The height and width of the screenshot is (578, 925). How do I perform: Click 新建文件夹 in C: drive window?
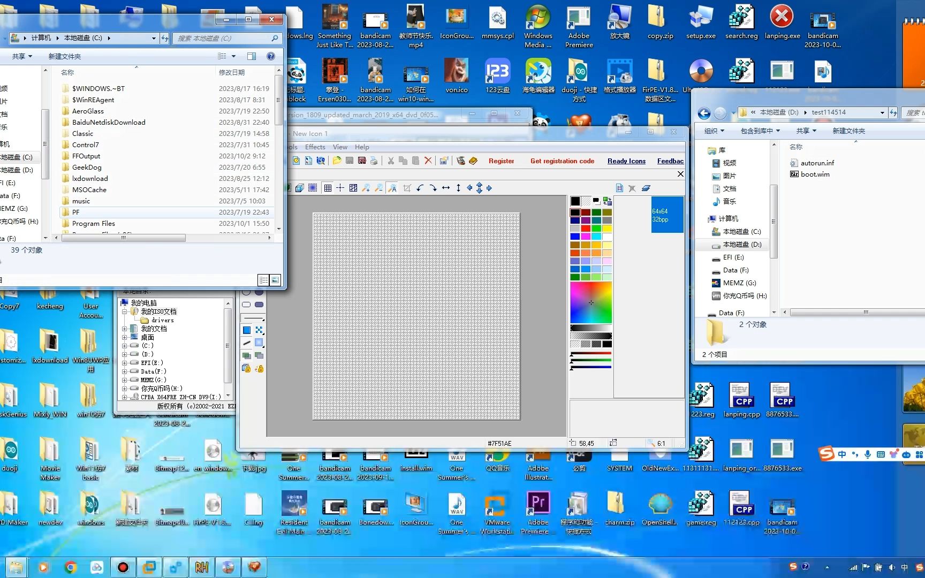(65, 56)
